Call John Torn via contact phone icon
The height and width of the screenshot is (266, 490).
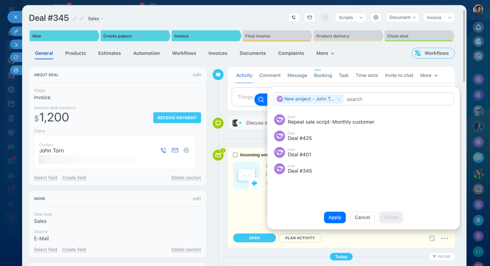163,150
